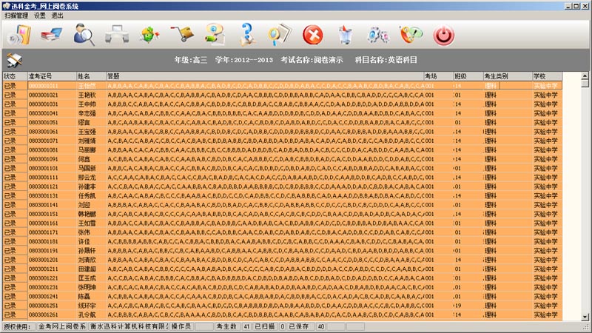Viewport: 592px width, 333px height.
Task: Click the scrollbar up arrow of the table
Action: [585, 76]
